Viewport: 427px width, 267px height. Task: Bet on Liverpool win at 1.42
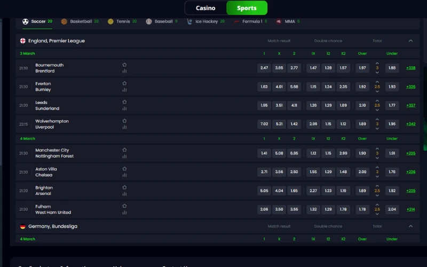coord(294,124)
